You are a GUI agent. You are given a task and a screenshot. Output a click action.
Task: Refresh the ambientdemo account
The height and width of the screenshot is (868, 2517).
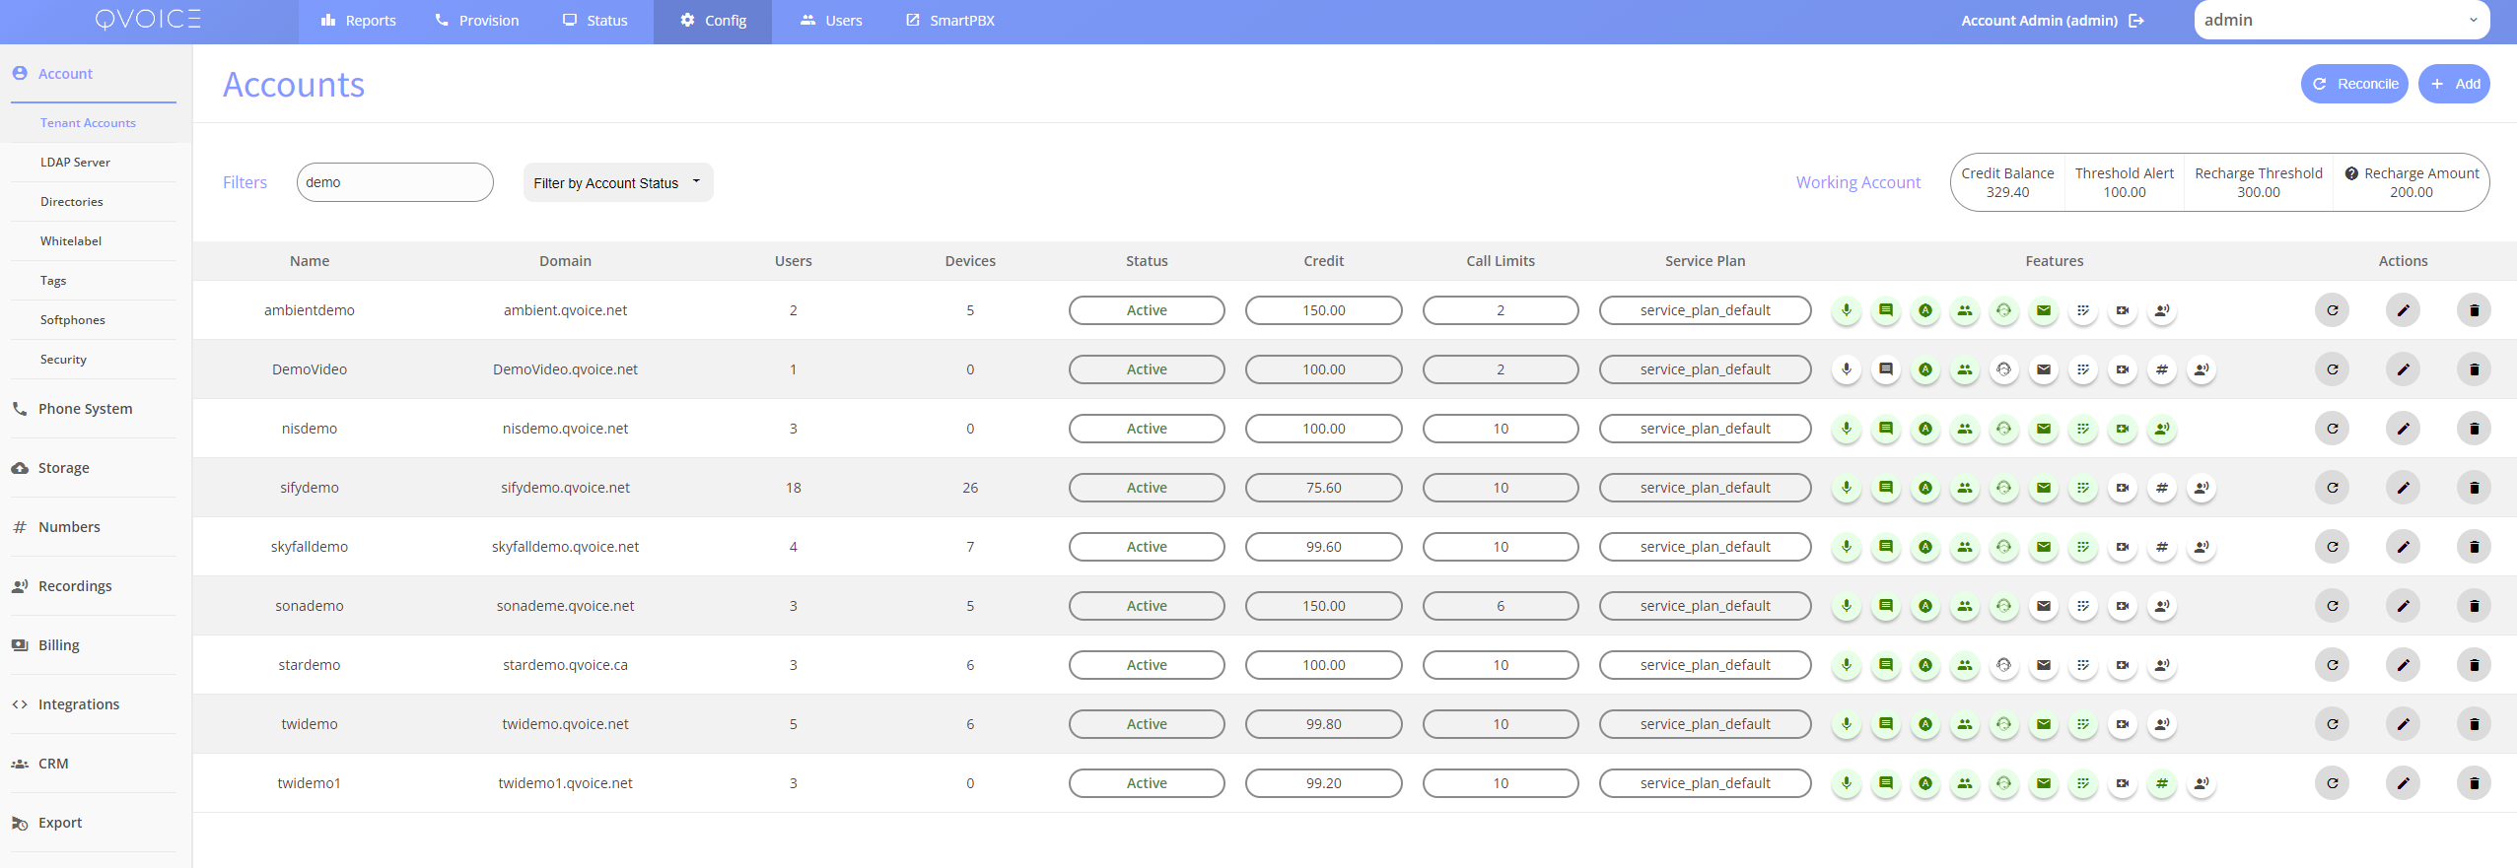click(2333, 310)
